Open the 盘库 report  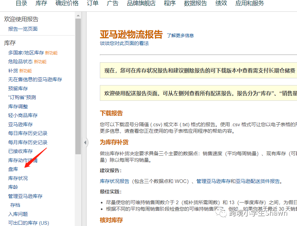point(13,169)
